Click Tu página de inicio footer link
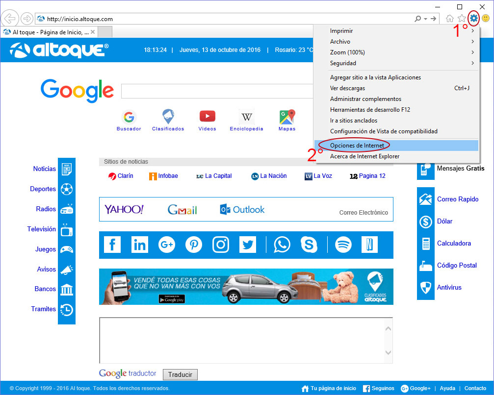 pyautogui.click(x=329, y=389)
